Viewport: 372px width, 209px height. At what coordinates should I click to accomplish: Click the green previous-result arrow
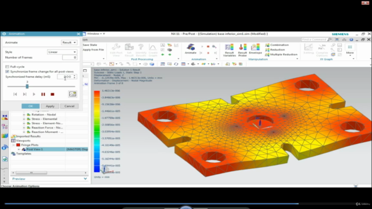point(163,55)
